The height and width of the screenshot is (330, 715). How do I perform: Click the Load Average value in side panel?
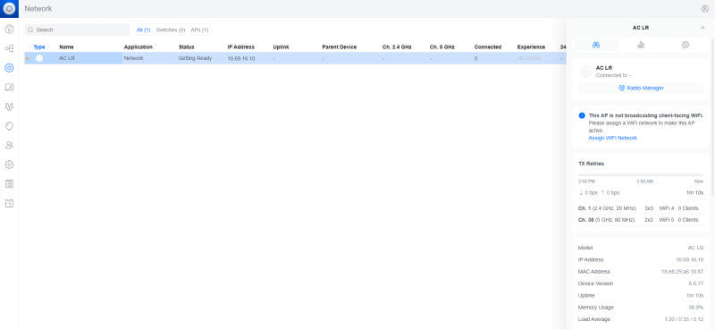tap(684, 319)
